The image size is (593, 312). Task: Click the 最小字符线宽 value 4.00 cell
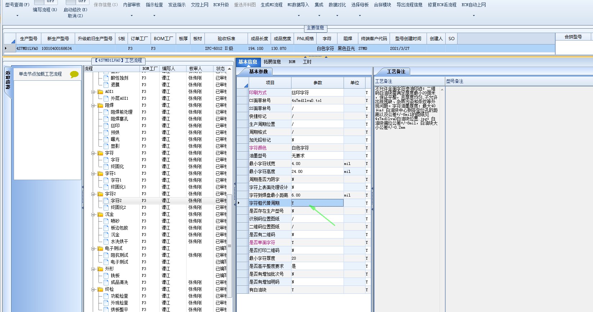tap(317, 164)
